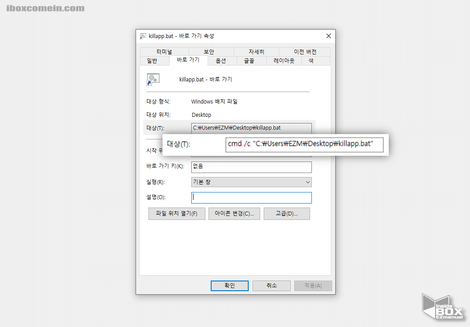Click the 바로 가기 키(K) field showing 없음
470x327 pixels.
[x=251, y=167]
